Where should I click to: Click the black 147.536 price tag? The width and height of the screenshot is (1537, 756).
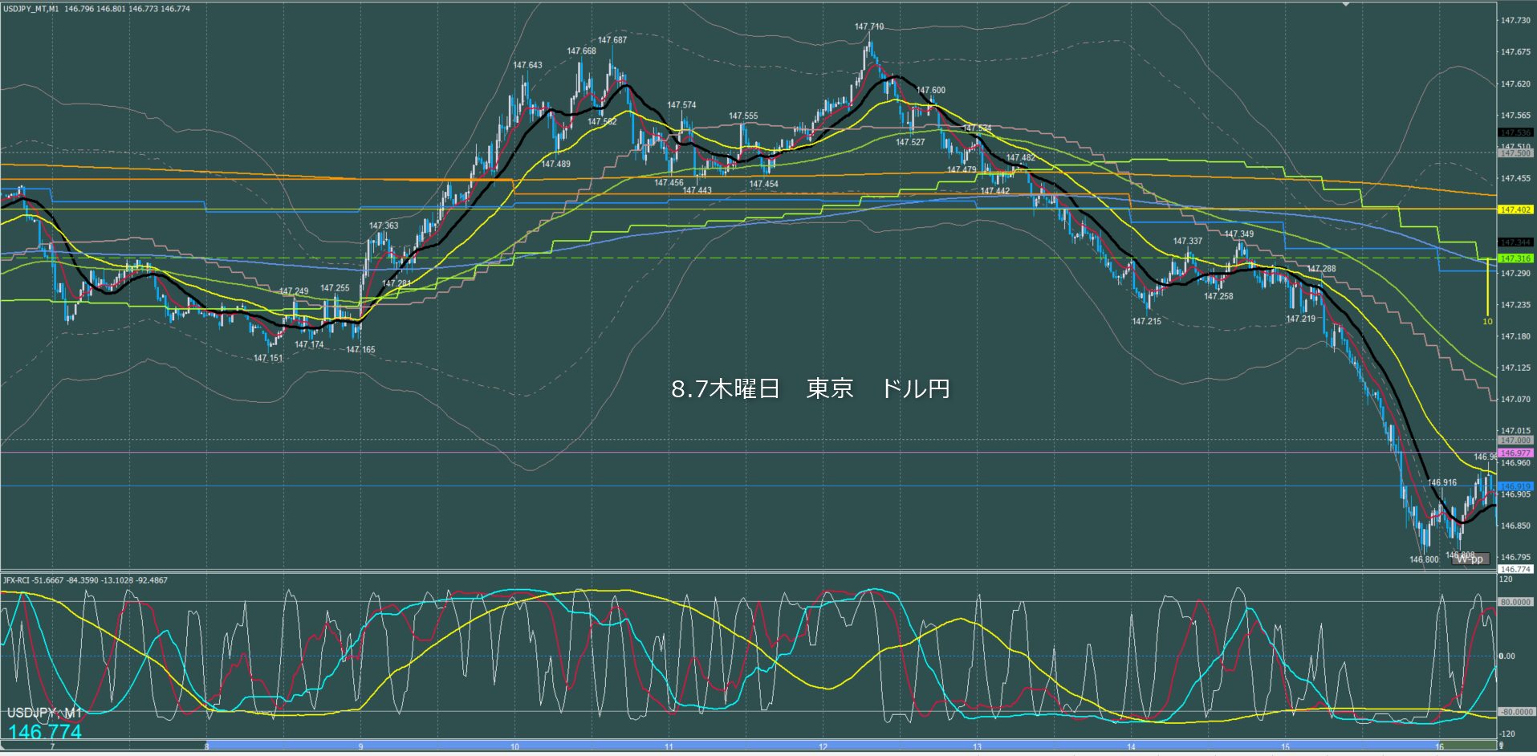click(1515, 132)
